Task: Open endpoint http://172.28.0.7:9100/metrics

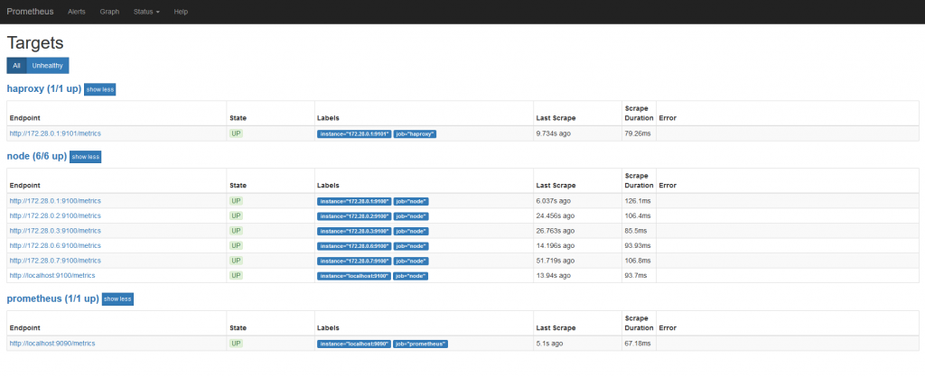Action: (x=55, y=261)
